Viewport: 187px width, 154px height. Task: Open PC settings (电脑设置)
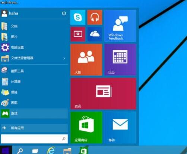(34, 47)
